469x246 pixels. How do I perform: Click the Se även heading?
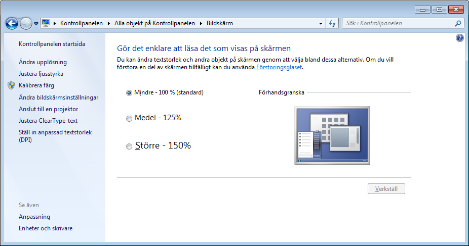pos(29,205)
